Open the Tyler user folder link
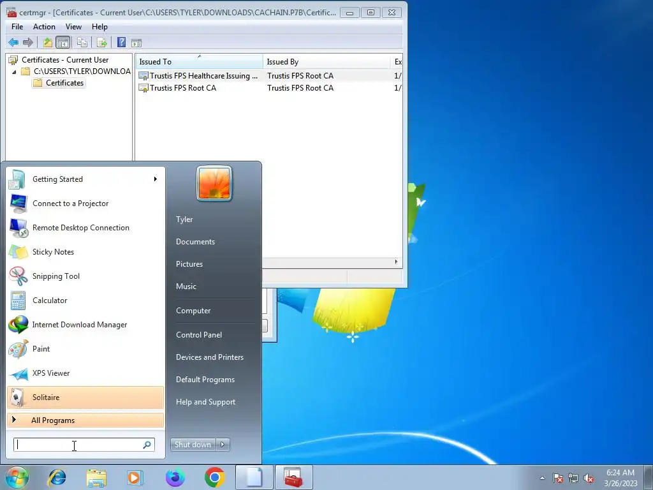This screenshot has height=490, width=653. (184, 219)
